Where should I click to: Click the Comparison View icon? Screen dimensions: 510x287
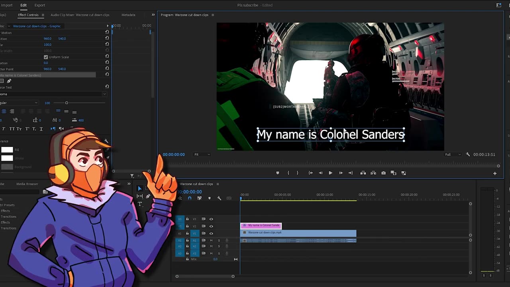[x=393, y=173]
